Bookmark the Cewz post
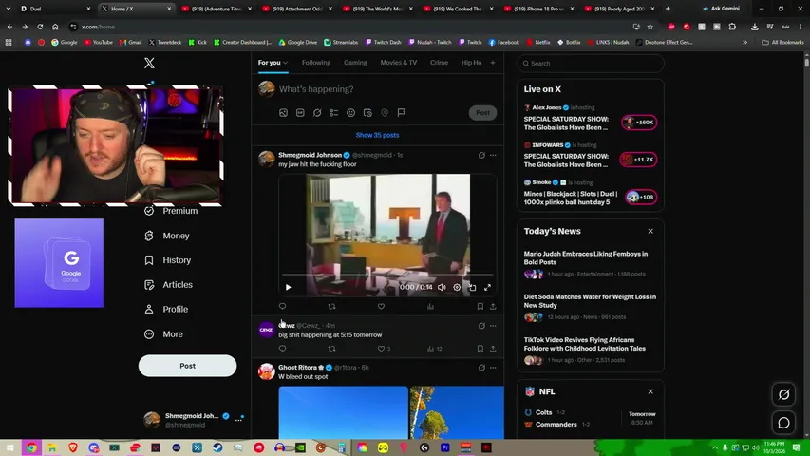This screenshot has height=456, width=810. point(480,349)
